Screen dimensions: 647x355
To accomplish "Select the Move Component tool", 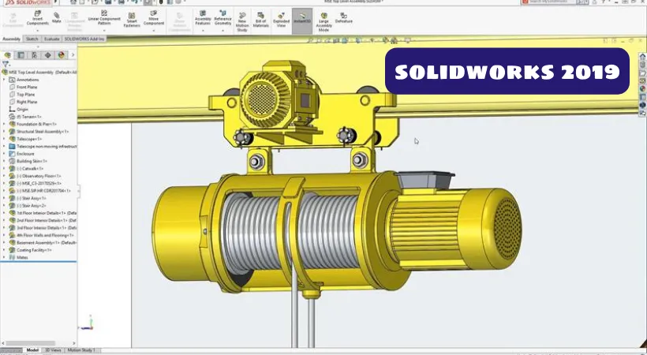I will [154, 18].
